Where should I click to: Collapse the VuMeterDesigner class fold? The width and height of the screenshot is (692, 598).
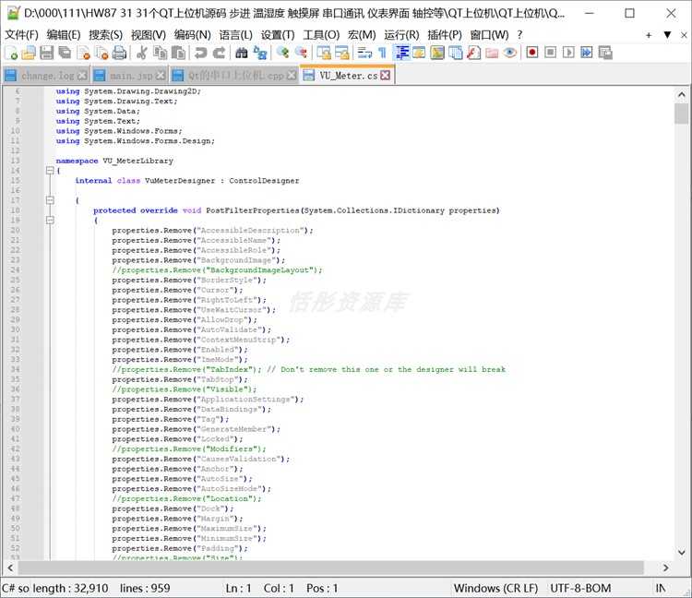50,200
